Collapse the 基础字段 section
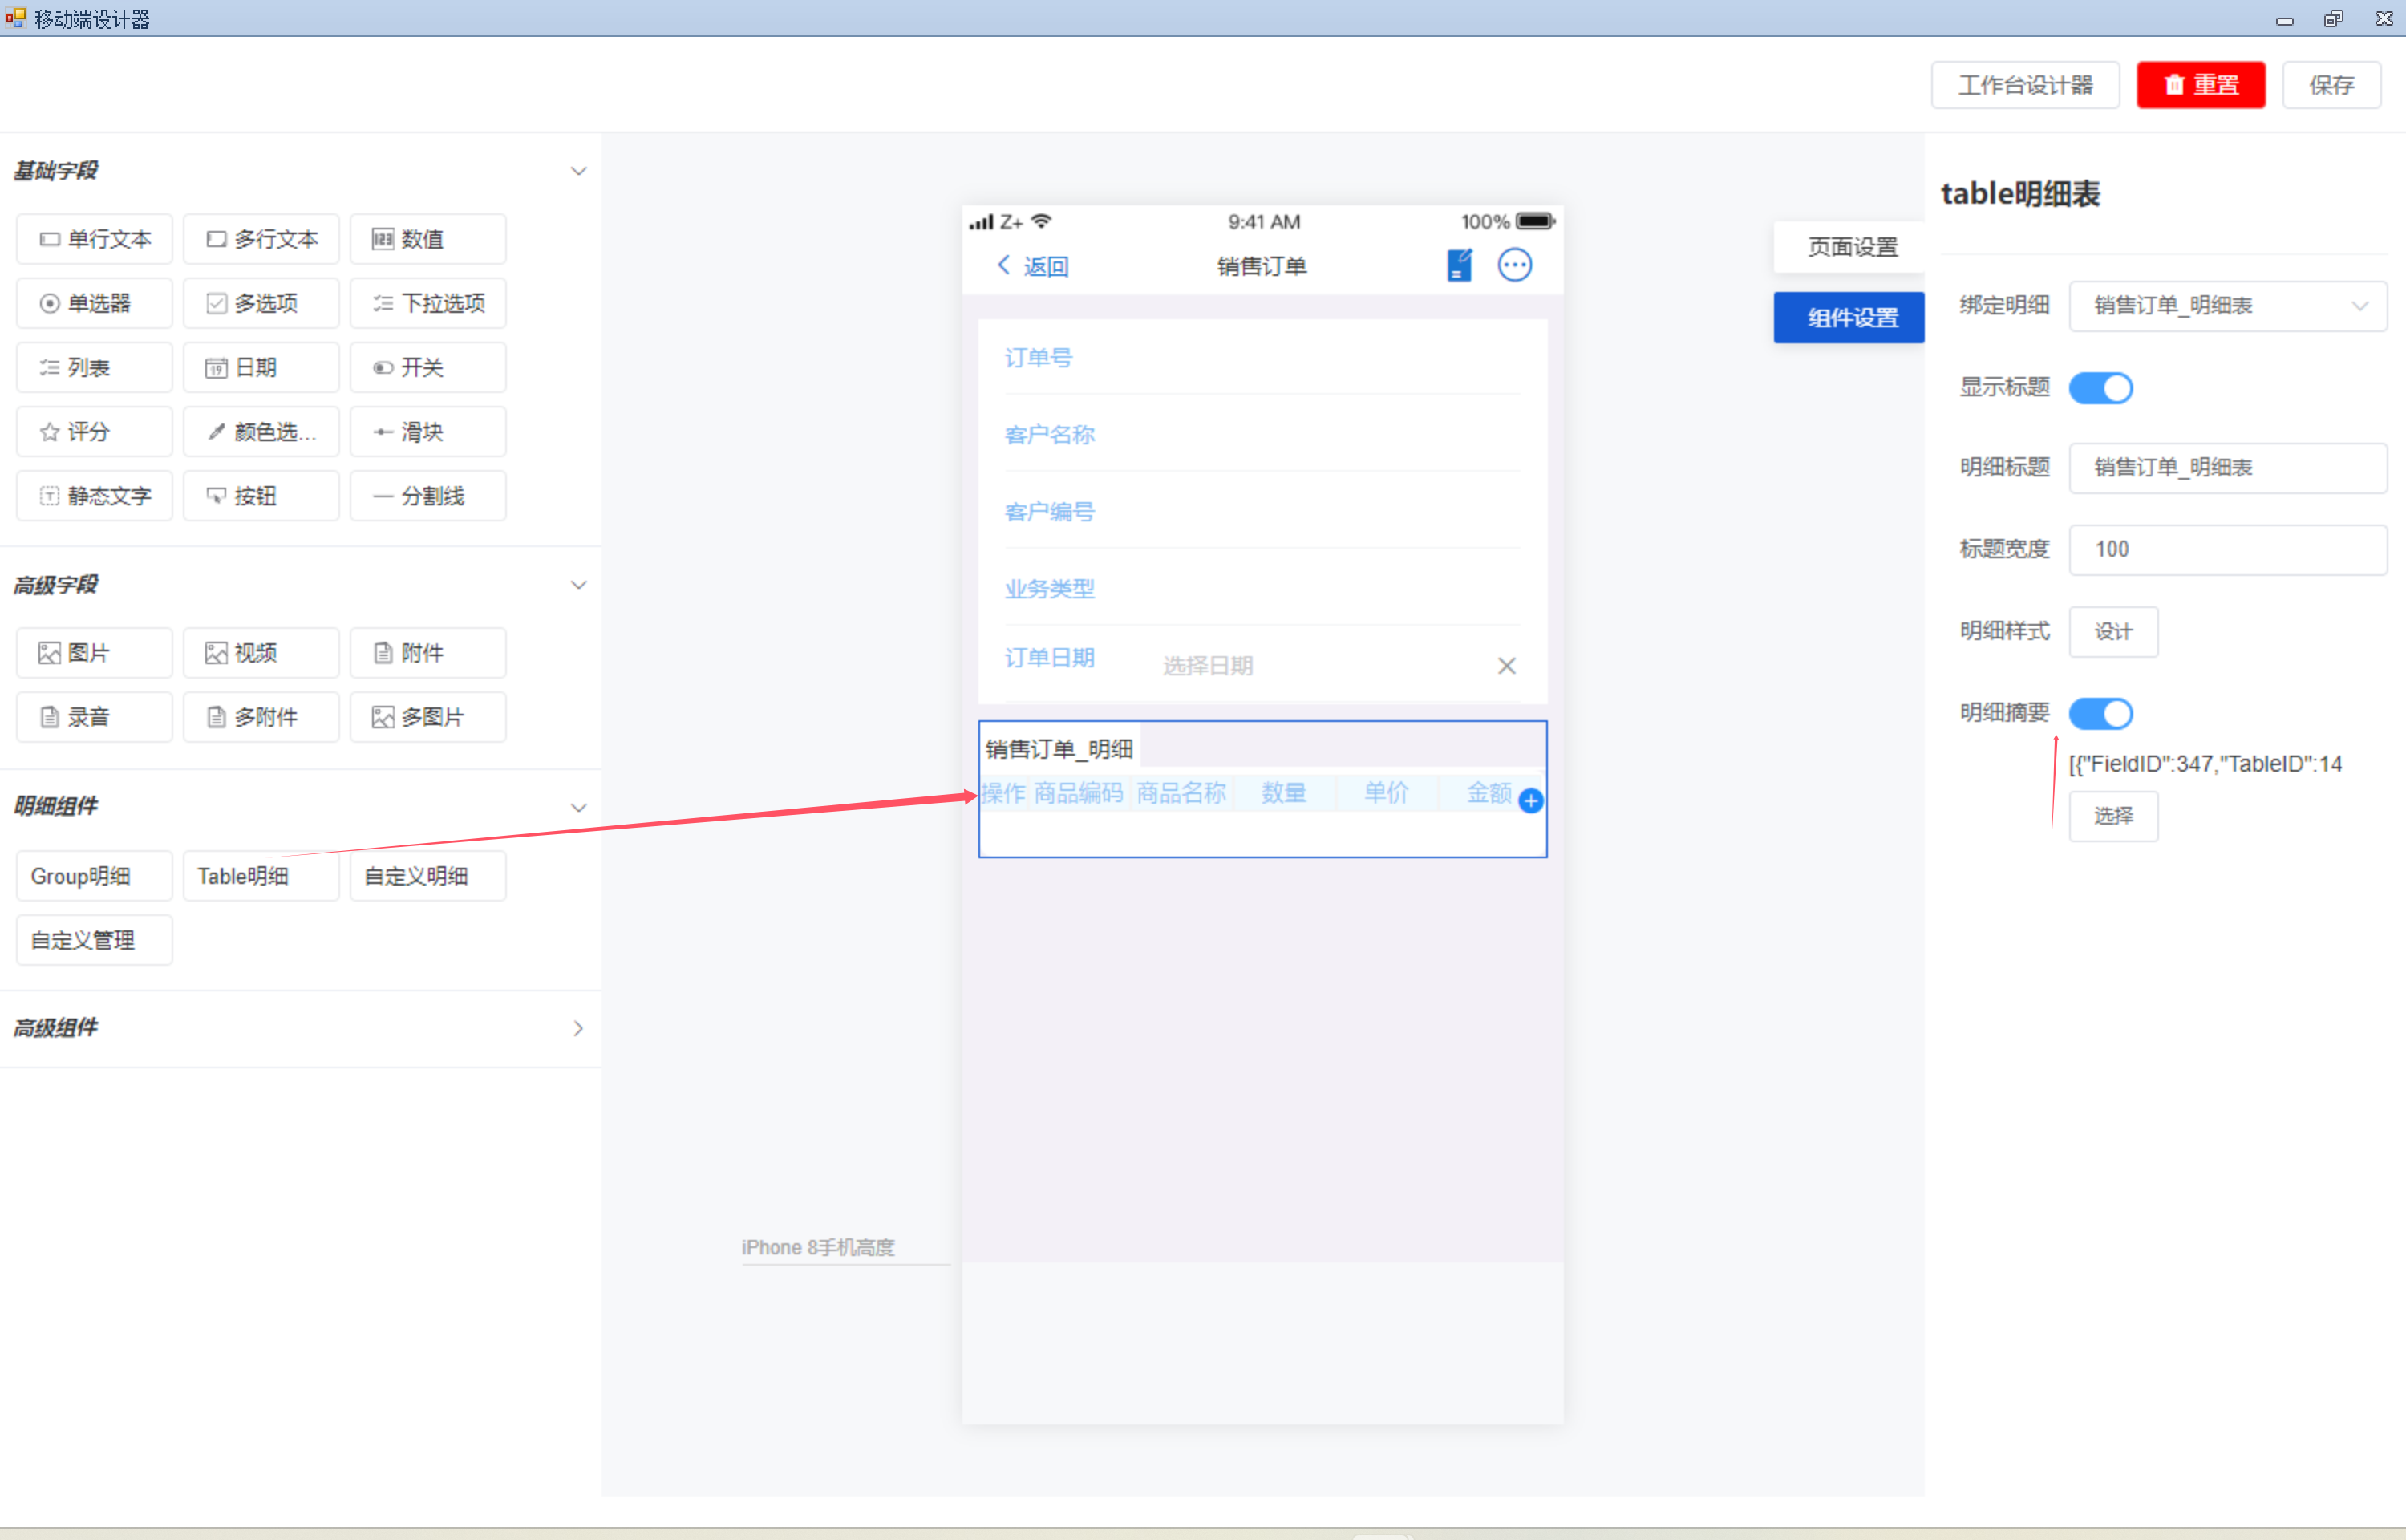The width and height of the screenshot is (2406, 1540). point(577,171)
